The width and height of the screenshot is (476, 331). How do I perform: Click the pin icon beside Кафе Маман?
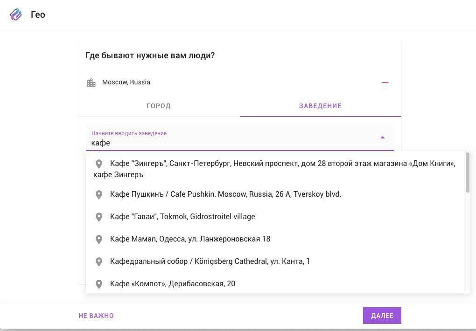(x=98, y=239)
